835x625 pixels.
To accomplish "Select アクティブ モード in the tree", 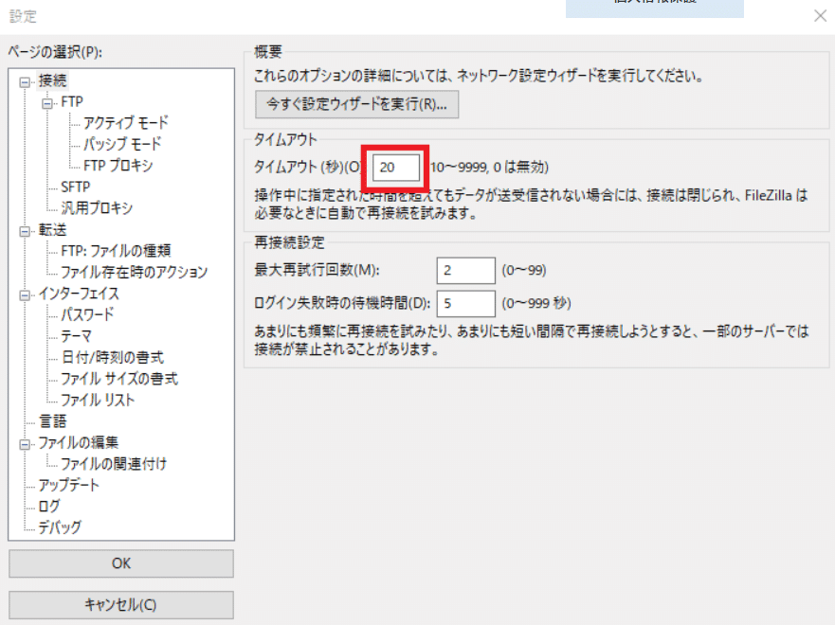I will pyautogui.click(x=125, y=123).
